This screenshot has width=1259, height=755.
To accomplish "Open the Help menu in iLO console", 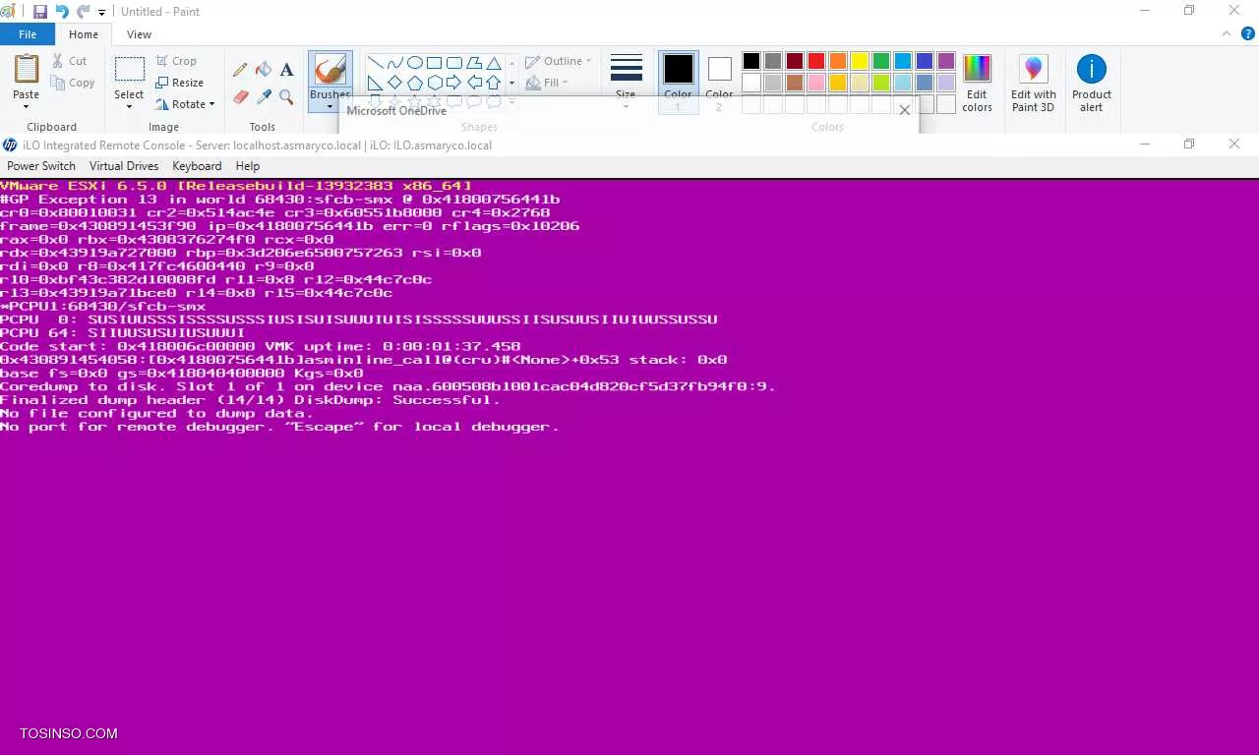I will click(x=248, y=166).
